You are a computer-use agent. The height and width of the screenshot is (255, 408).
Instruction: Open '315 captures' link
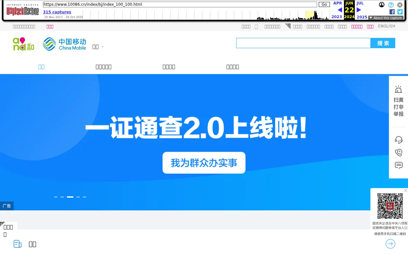tap(57, 12)
